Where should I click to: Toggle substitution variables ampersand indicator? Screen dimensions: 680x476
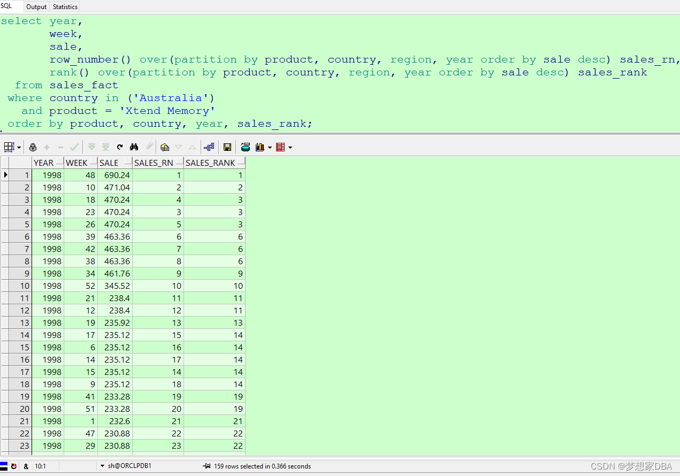pyautogui.click(x=26, y=466)
